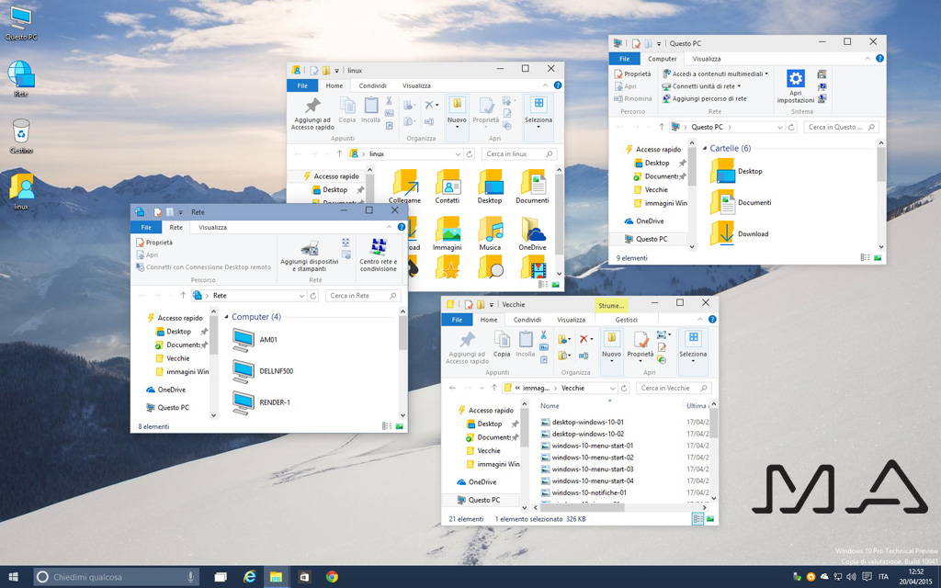The image size is (941, 588).
Task: Switch Vecchie window to large icons view
Action: (x=710, y=519)
